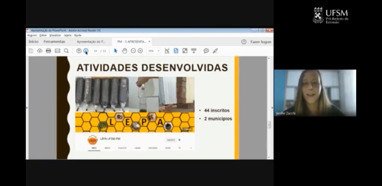Select the arrow selection tool
This screenshot has height=186, width=382.
click(116, 51)
